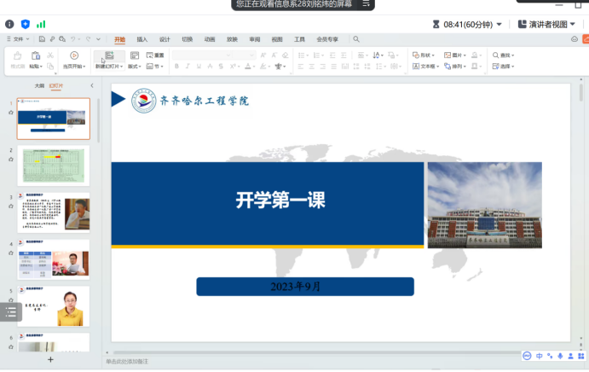Click the play from current slide (当页开始) icon
The width and height of the screenshot is (589, 372).
coord(74,55)
